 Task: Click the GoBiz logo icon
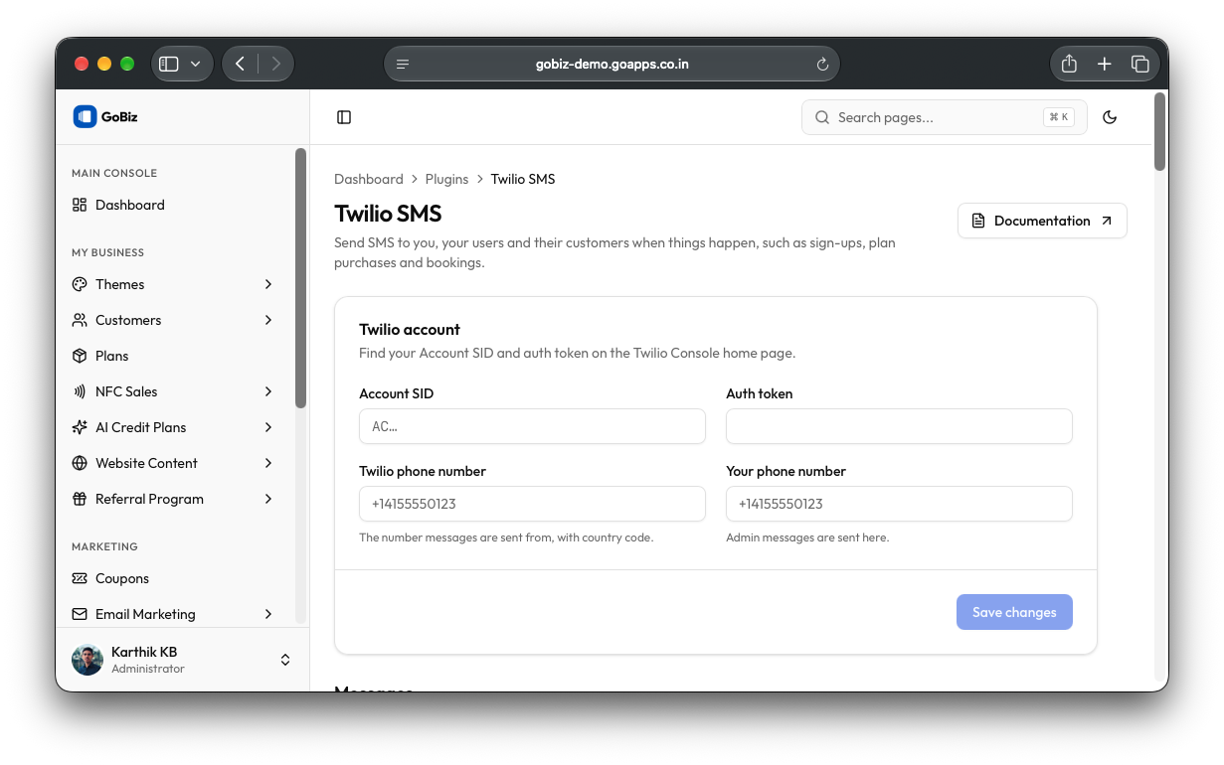[85, 116]
